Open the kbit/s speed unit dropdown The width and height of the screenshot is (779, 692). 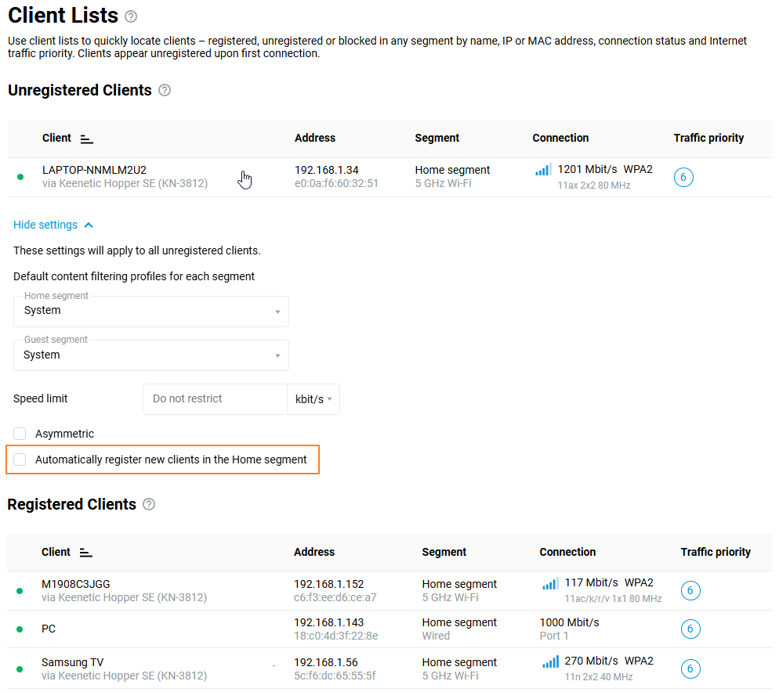pos(313,399)
